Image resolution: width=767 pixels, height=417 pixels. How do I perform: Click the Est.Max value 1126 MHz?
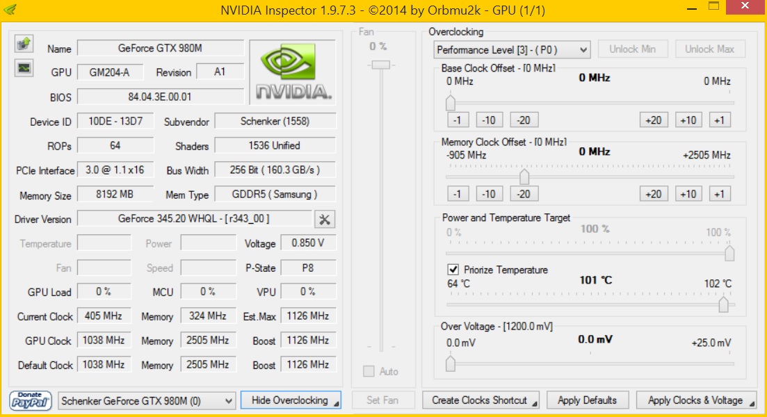click(x=308, y=316)
